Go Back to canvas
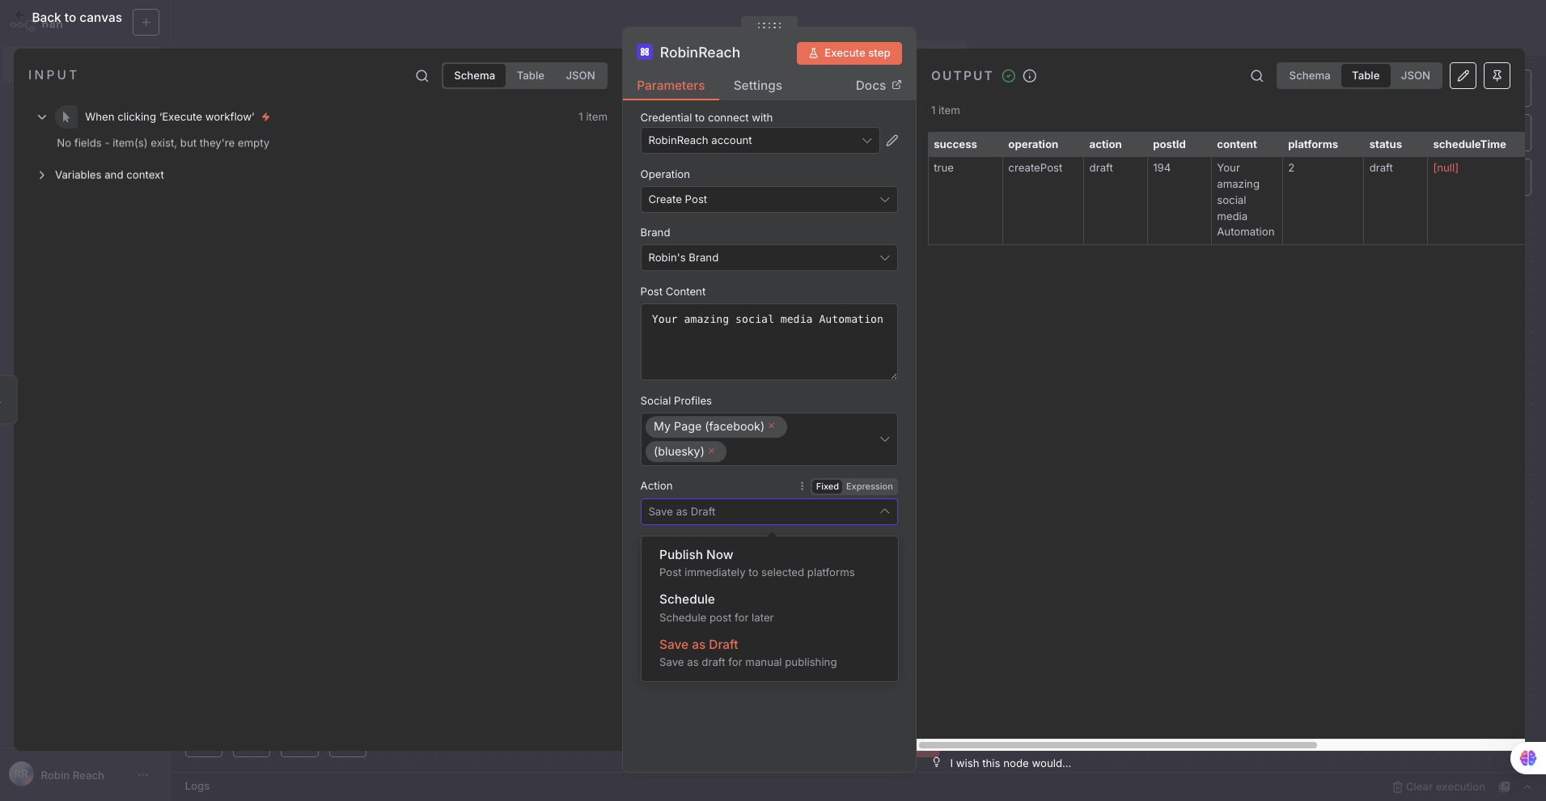Viewport: 1546px width, 801px height. coord(69,18)
